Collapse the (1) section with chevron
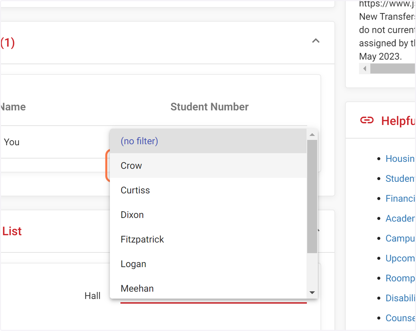Viewport: 416px width, 331px height. click(x=315, y=41)
